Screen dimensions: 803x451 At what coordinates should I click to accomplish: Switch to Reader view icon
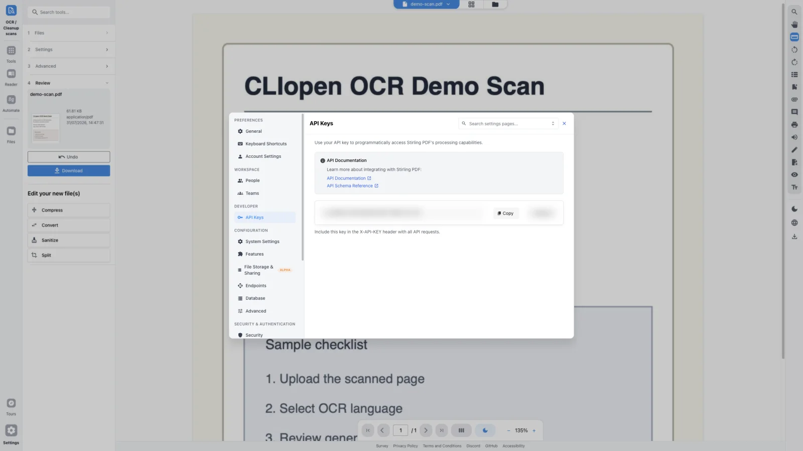11,74
